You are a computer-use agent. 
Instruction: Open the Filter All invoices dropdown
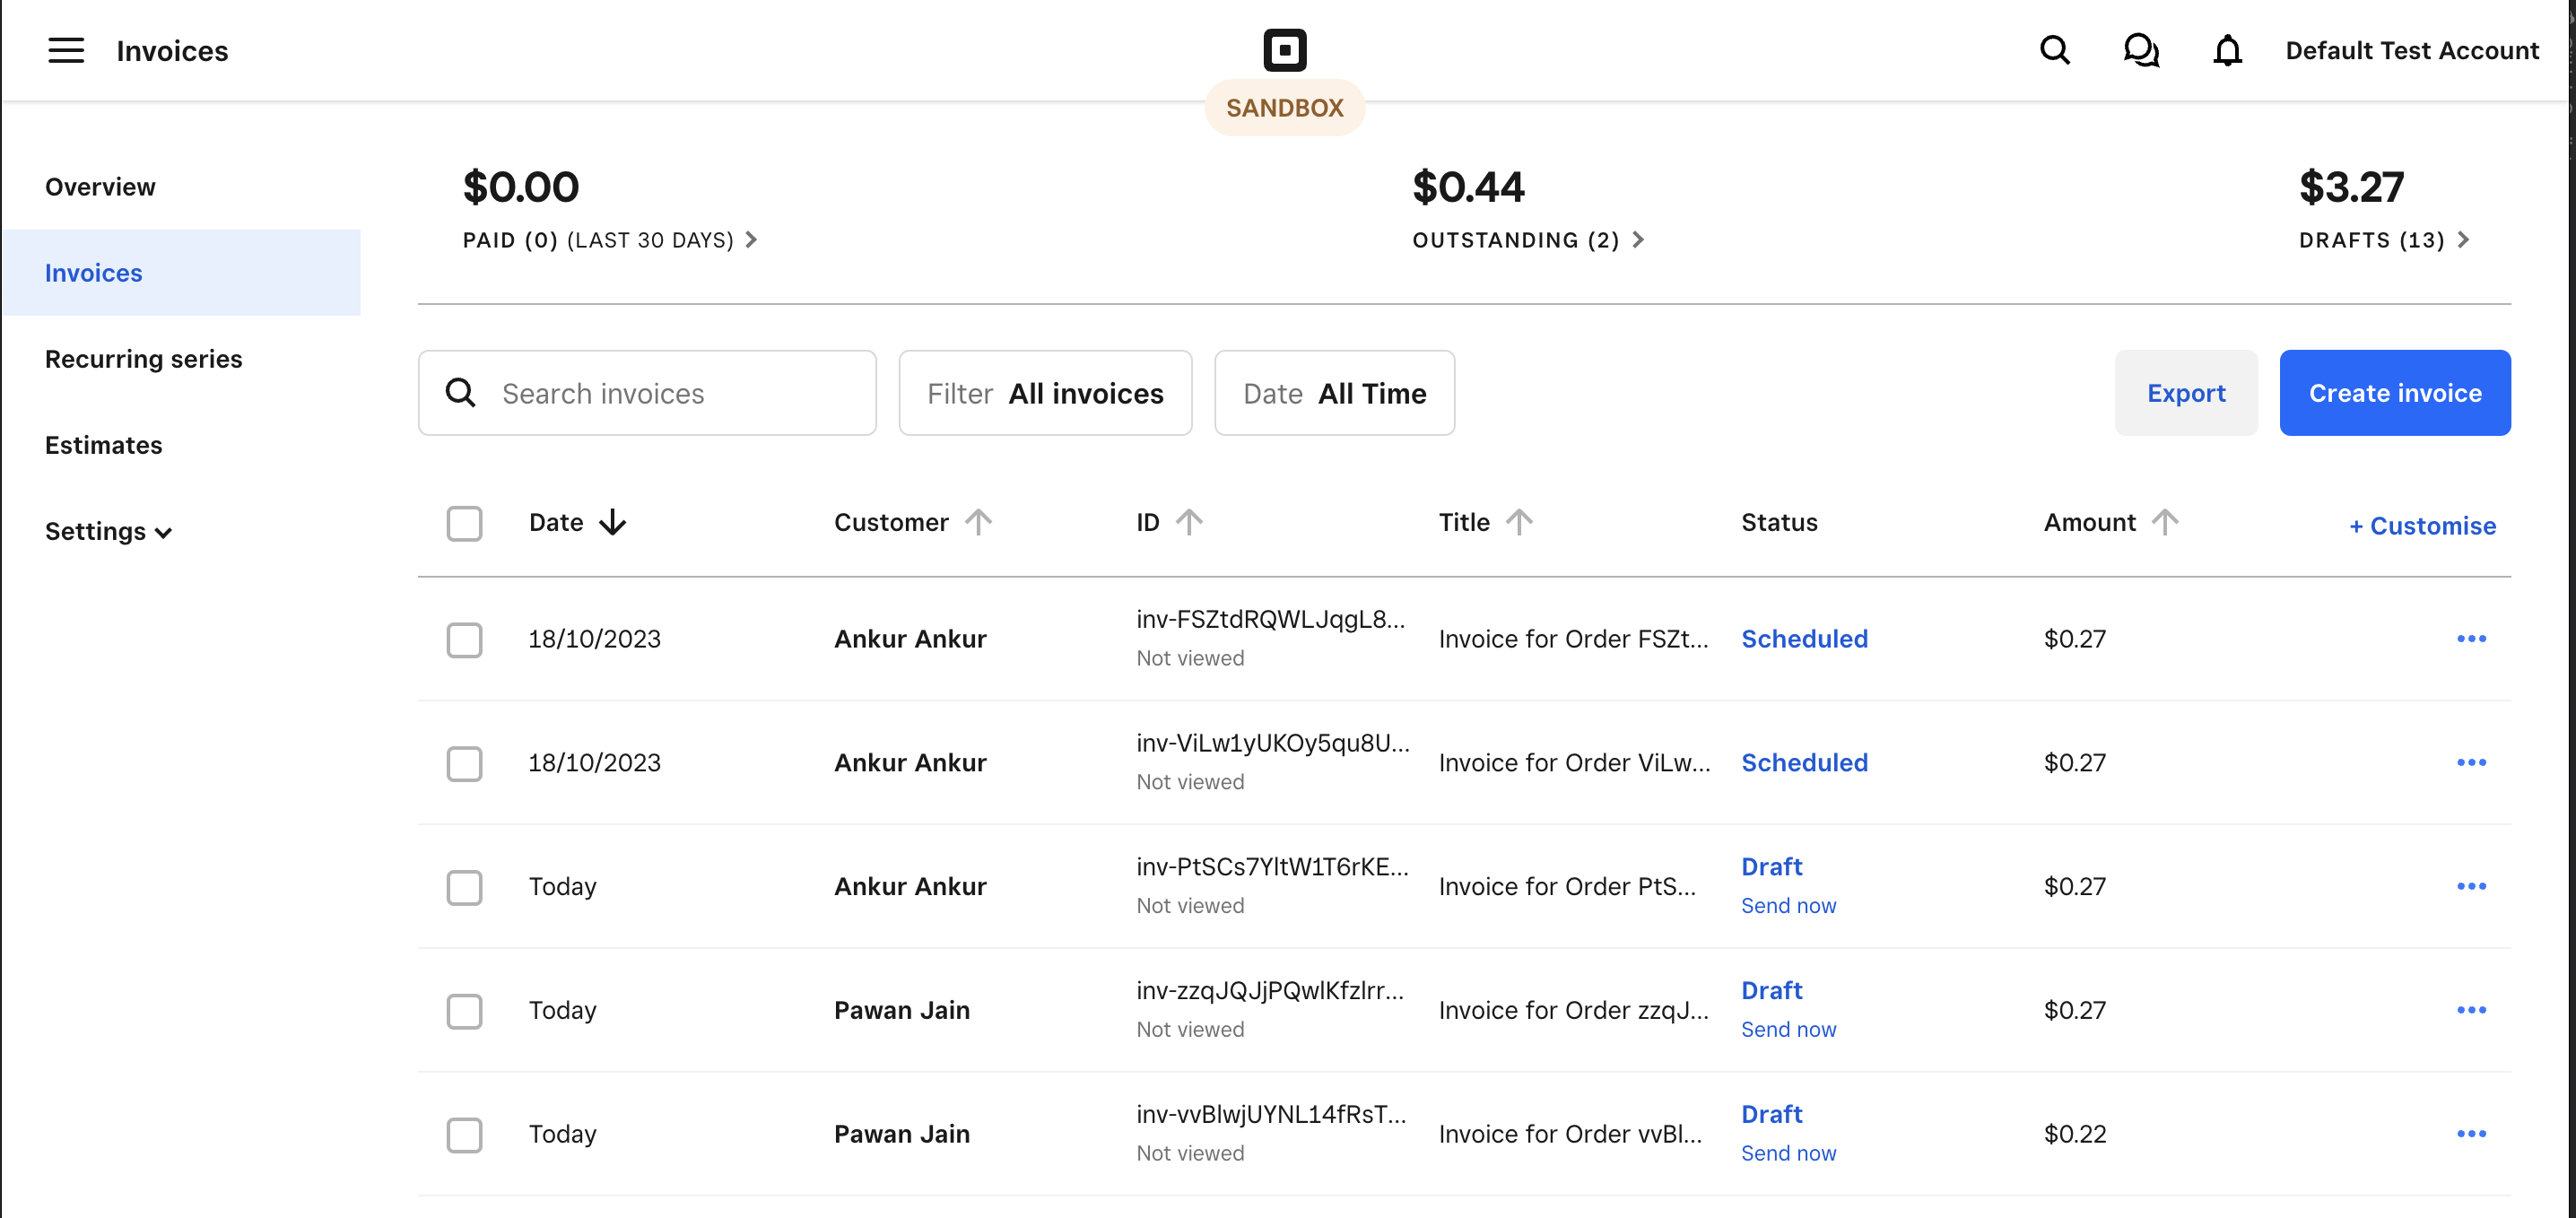click(1045, 393)
